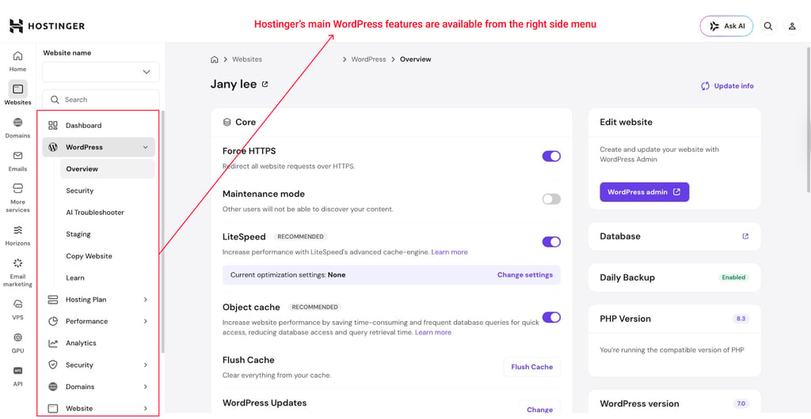Toggle Force HTTPS switch off
Image resolution: width=811 pixels, height=419 pixels.
point(551,157)
